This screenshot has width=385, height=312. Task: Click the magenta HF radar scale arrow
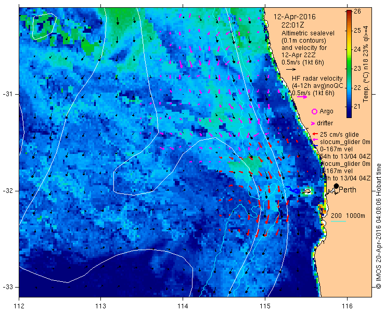click(302, 97)
